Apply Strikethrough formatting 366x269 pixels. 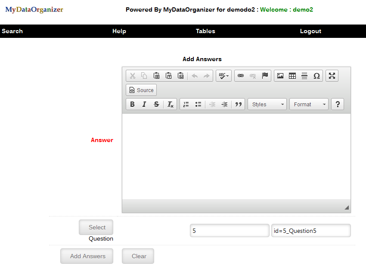point(156,104)
